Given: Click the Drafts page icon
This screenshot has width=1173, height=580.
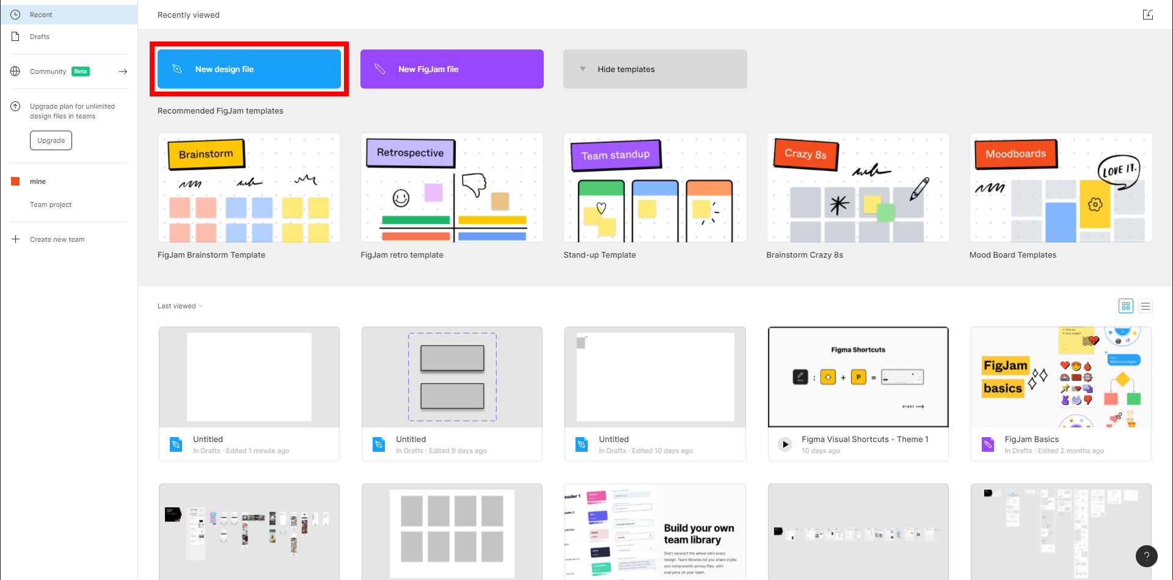Looking at the screenshot, I should coord(15,37).
